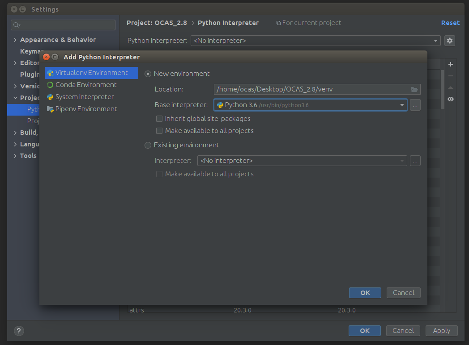
Task: Click the Settings search field
Action: tap(63, 25)
